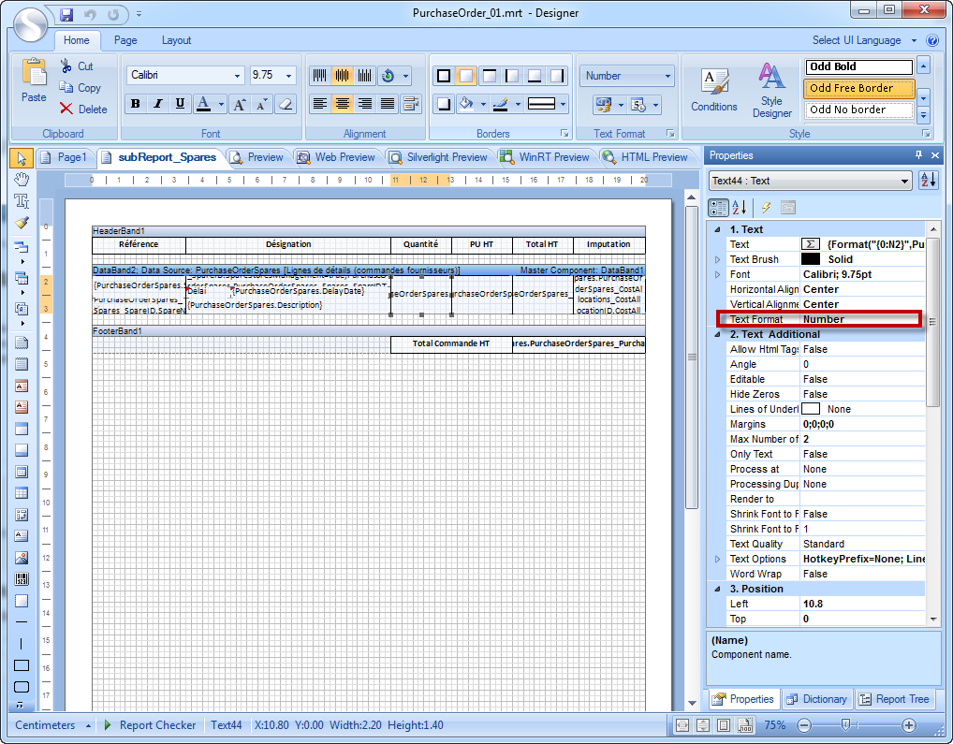Toggle the no-border button
The width and height of the screenshot is (953, 744).
466,76
